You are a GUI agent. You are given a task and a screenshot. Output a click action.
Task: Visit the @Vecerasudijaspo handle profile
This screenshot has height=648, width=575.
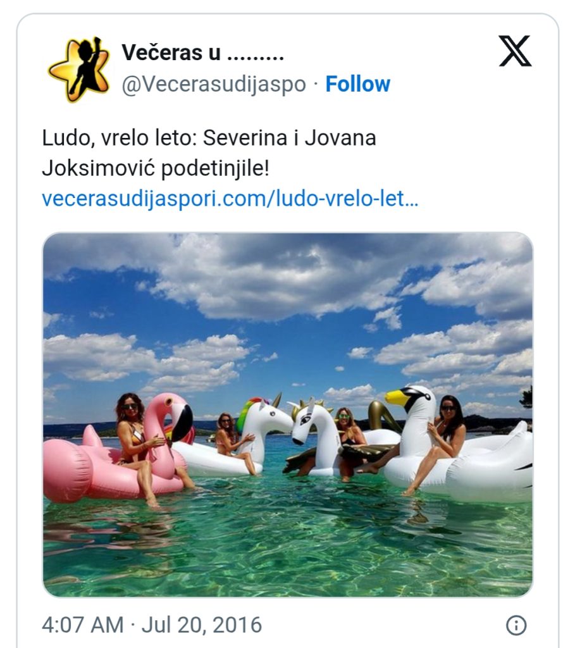coord(214,85)
